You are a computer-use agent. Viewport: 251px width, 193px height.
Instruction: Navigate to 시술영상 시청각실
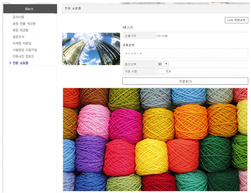(25, 50)
